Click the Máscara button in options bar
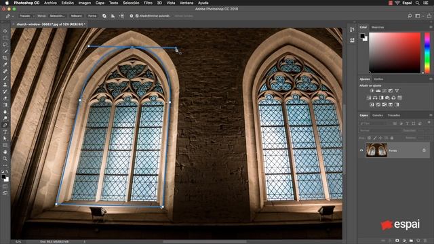Screen dimensions: 434x244 pyautogui.click(x=76, y=16)
